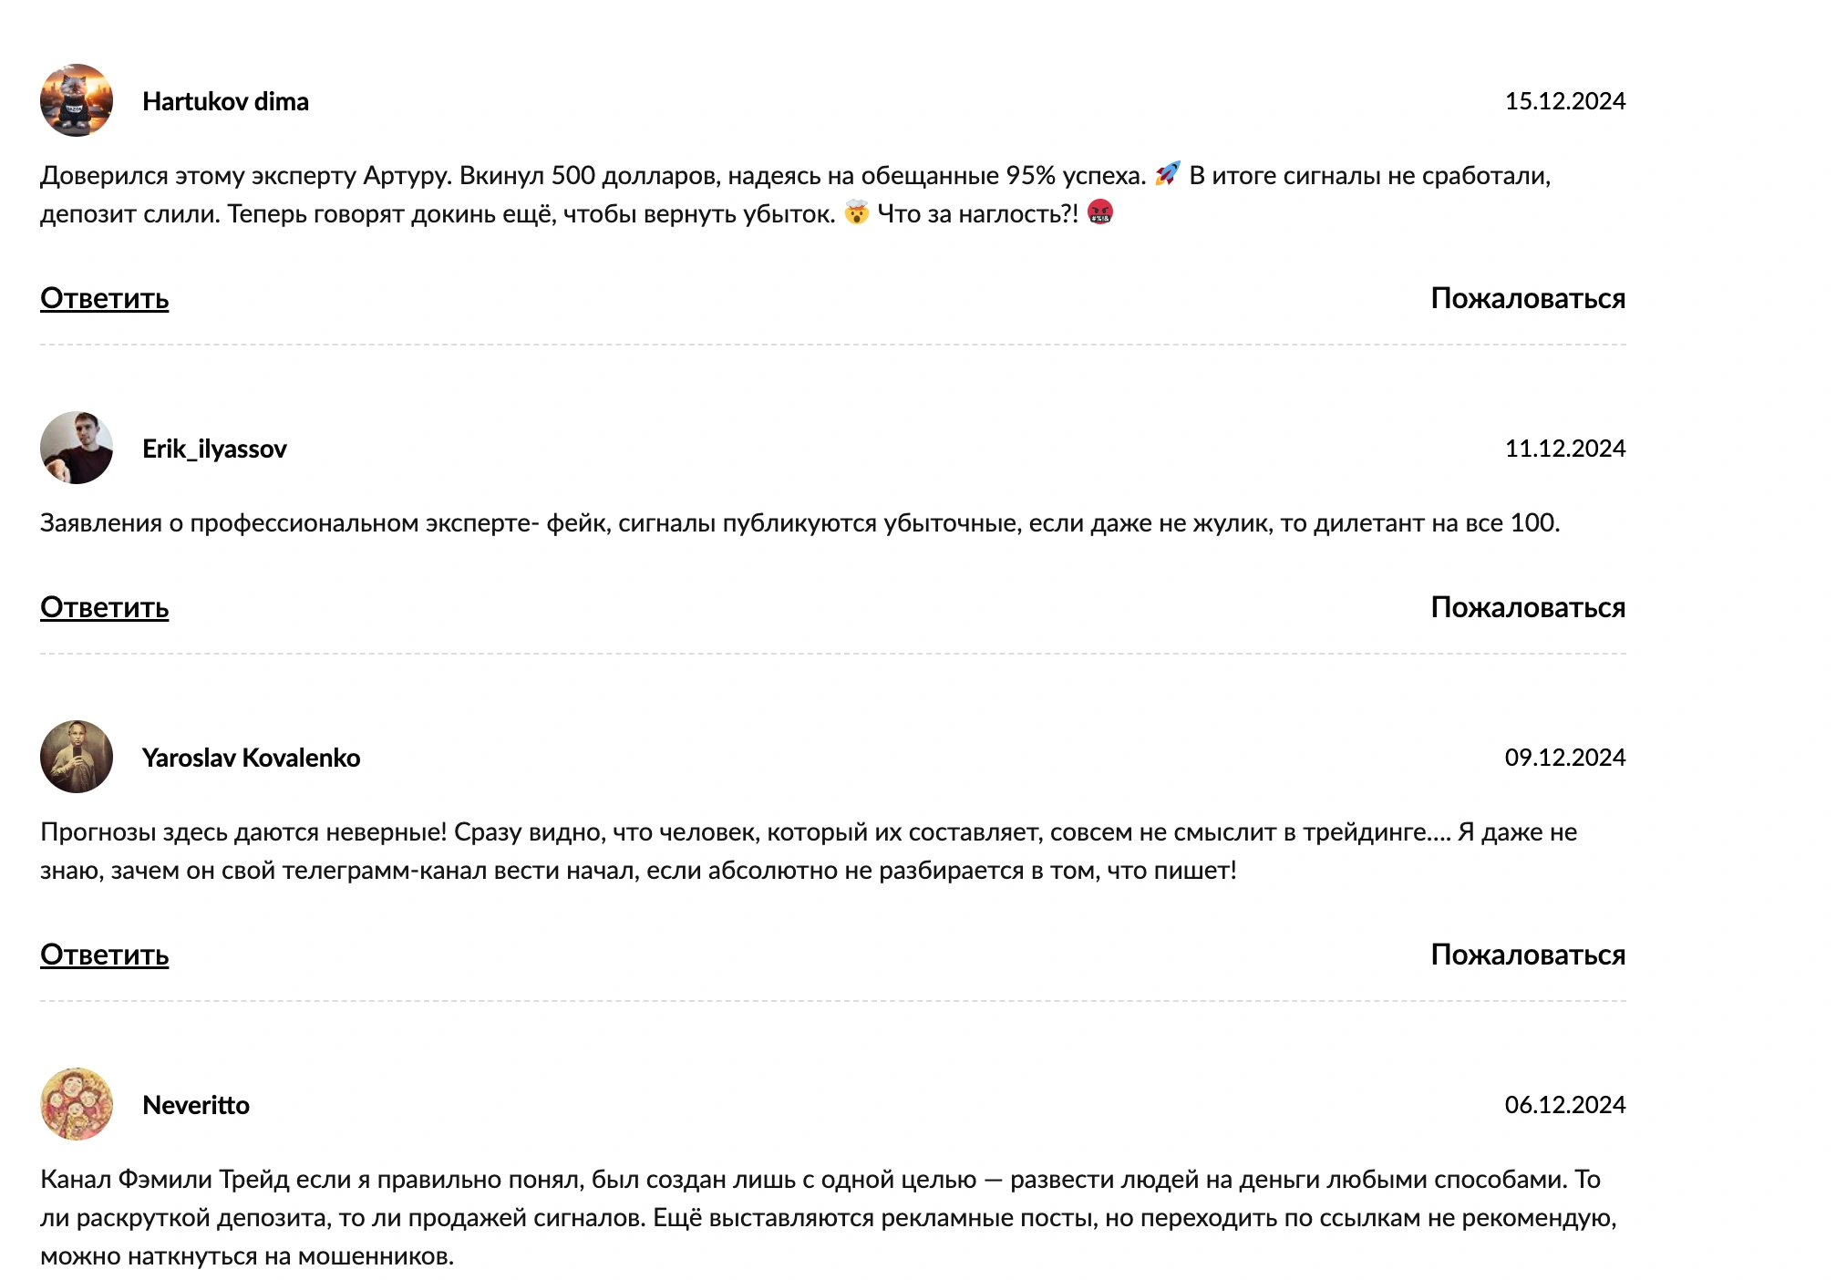The width and height of the screenshot is (1836, 1280).
Task: Reply to Erik_ilyassov's comment
Action: coord(105,607)
